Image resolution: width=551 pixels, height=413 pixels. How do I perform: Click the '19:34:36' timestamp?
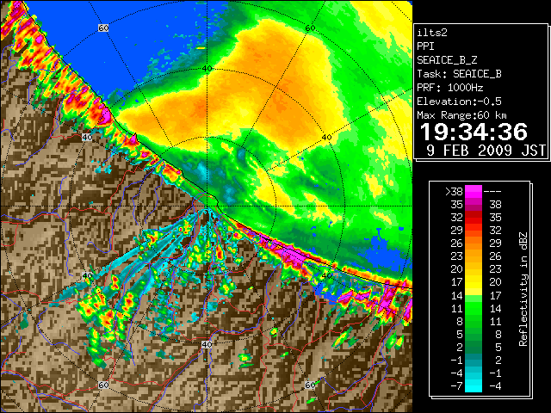click(x=474, y=132)
